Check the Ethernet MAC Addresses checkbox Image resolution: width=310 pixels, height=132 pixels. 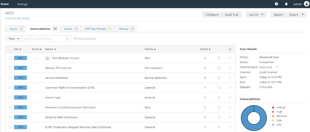[10, 117]
